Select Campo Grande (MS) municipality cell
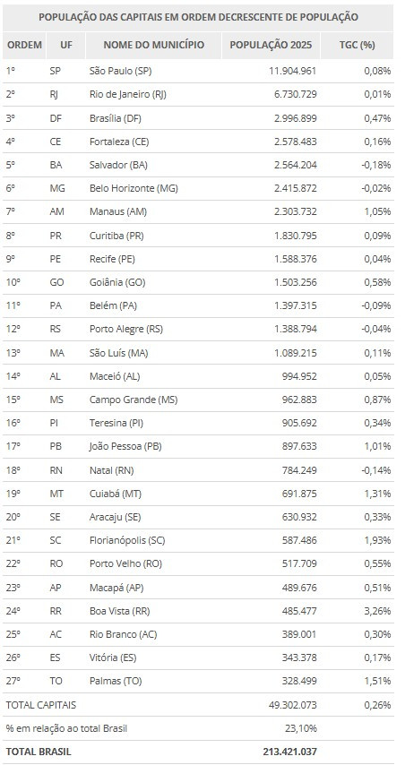Image resolution: width=405 pixels, height=765 pixels. click(x=134, y=400)
